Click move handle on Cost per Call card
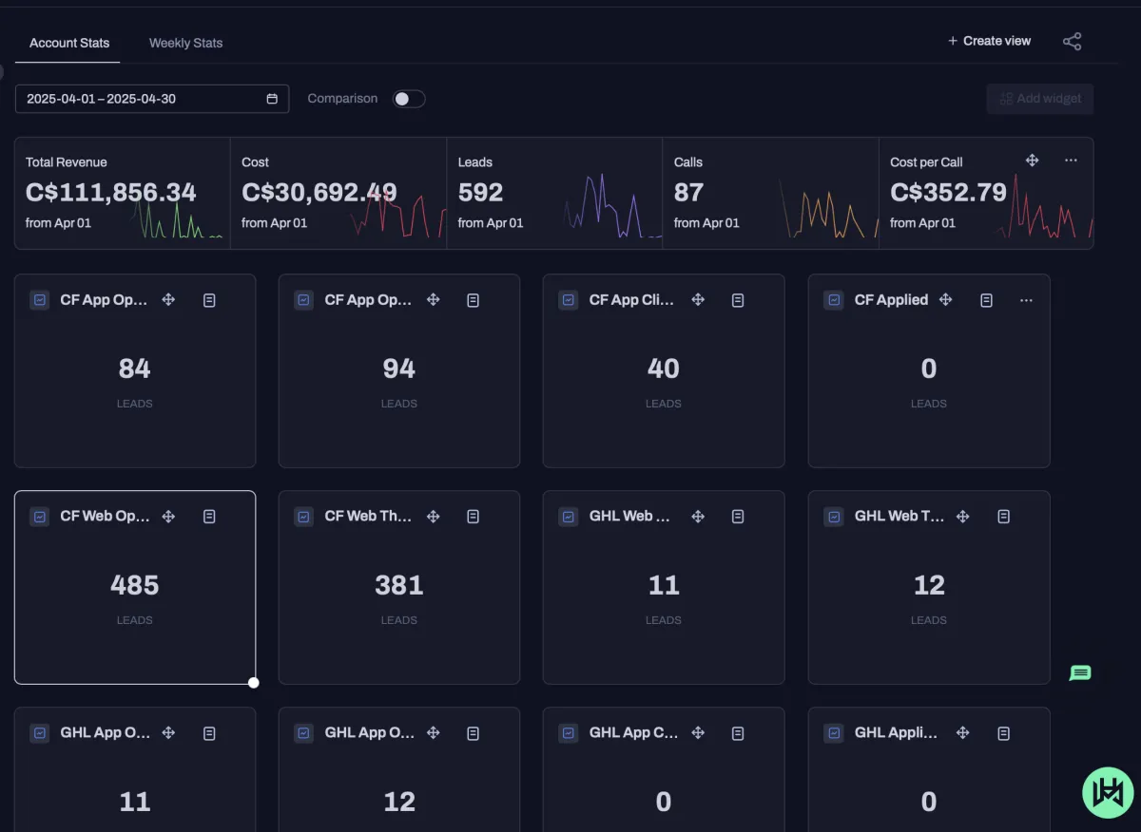The image size is (1141, 832). coord(1032,161)
